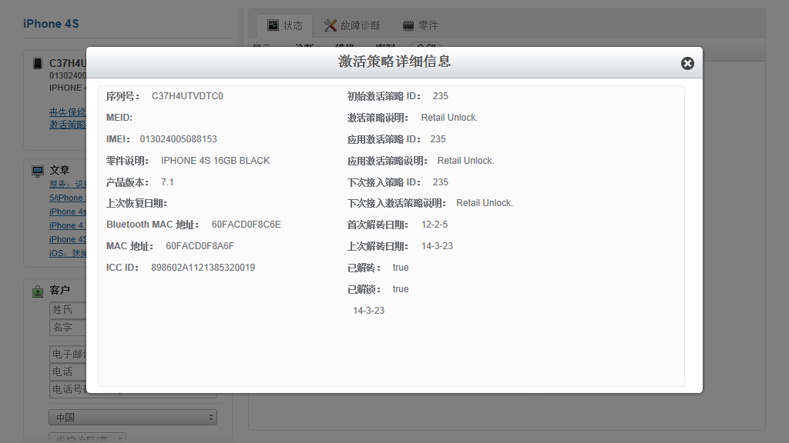Open the 5/iPhone article link
789x443 pixels.
(x=68, y=198)
